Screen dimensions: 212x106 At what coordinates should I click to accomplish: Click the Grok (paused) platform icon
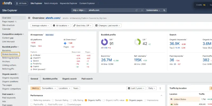tap(31, 69)
